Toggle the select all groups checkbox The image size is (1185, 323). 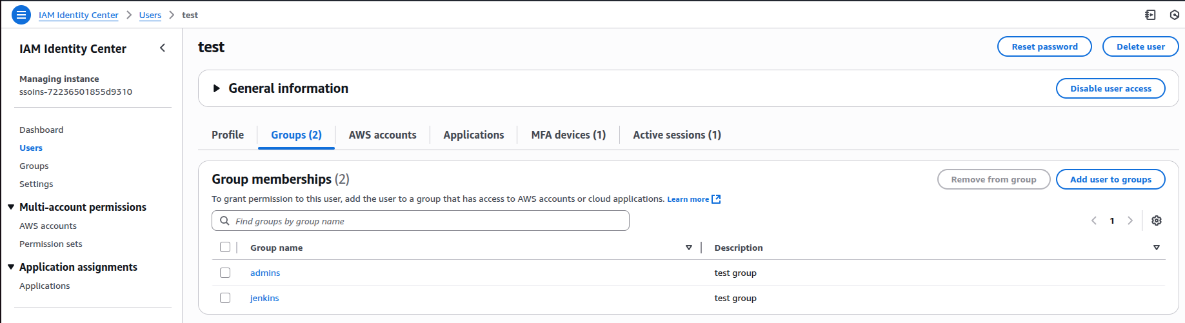(225, 247)
